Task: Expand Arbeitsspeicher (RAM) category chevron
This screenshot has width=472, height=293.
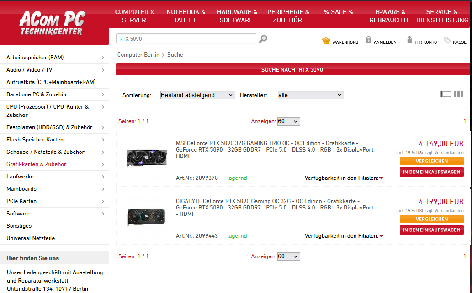Action: (x=103, y=58)
